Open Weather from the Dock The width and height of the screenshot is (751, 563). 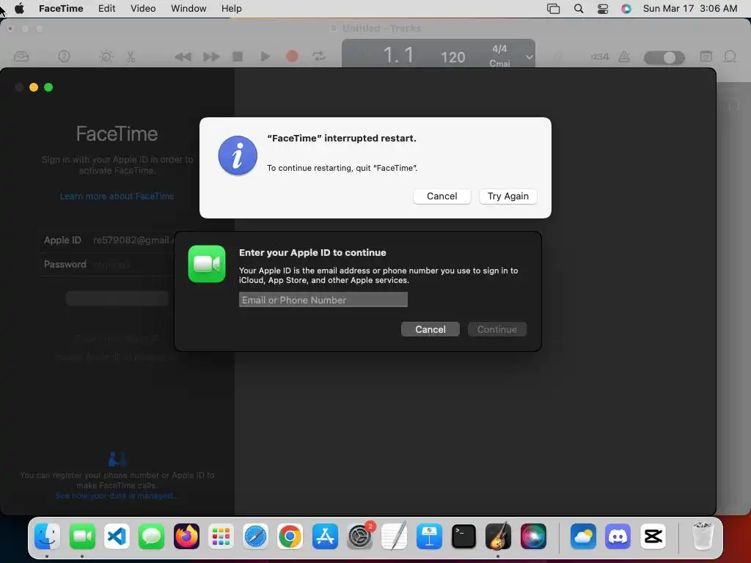coord(583,536)
